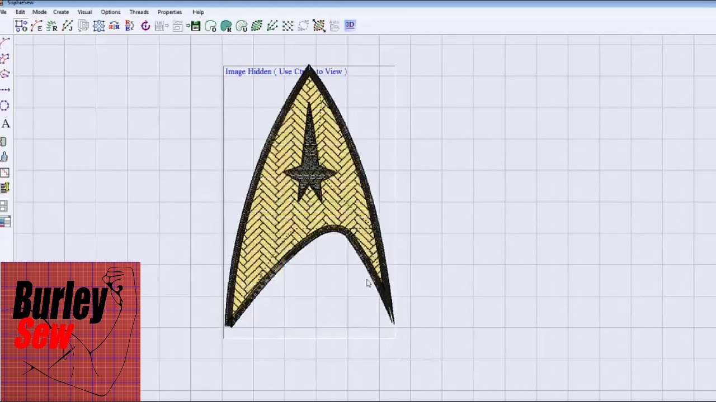Open the Create menu

tap(61, 12)
